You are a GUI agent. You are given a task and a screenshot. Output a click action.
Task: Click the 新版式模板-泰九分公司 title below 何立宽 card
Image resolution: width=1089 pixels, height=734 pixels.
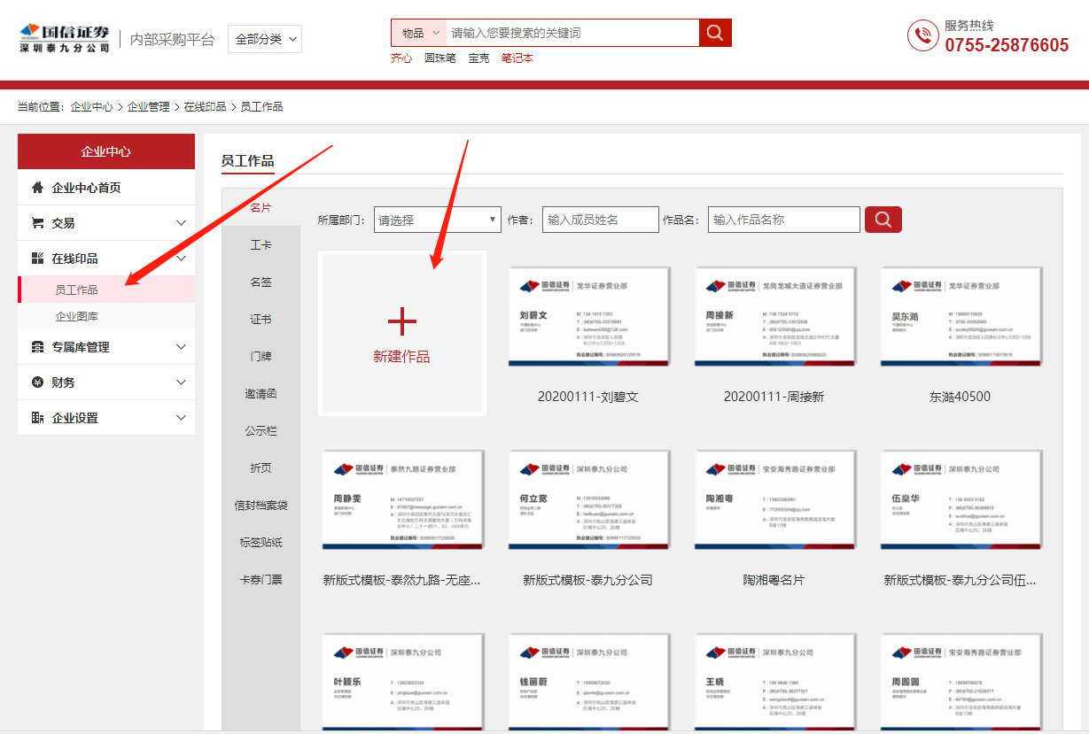[588, 580]
